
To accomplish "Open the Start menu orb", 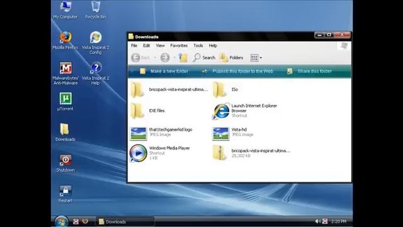I will click(x=61, y=221).
